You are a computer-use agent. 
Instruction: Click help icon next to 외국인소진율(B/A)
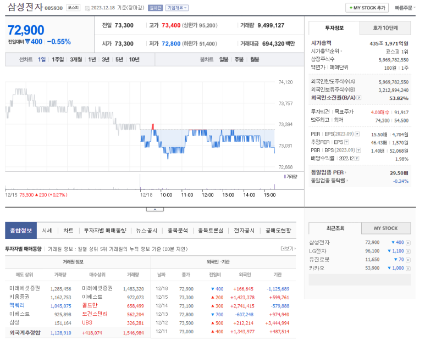pos(359,98)
